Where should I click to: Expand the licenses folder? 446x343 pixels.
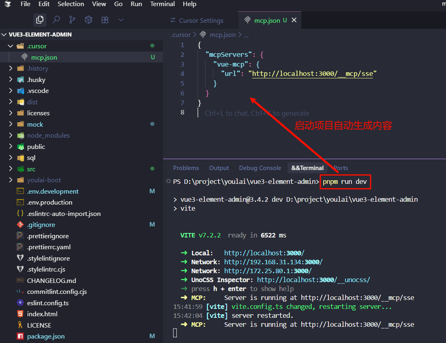pos(11,113)
